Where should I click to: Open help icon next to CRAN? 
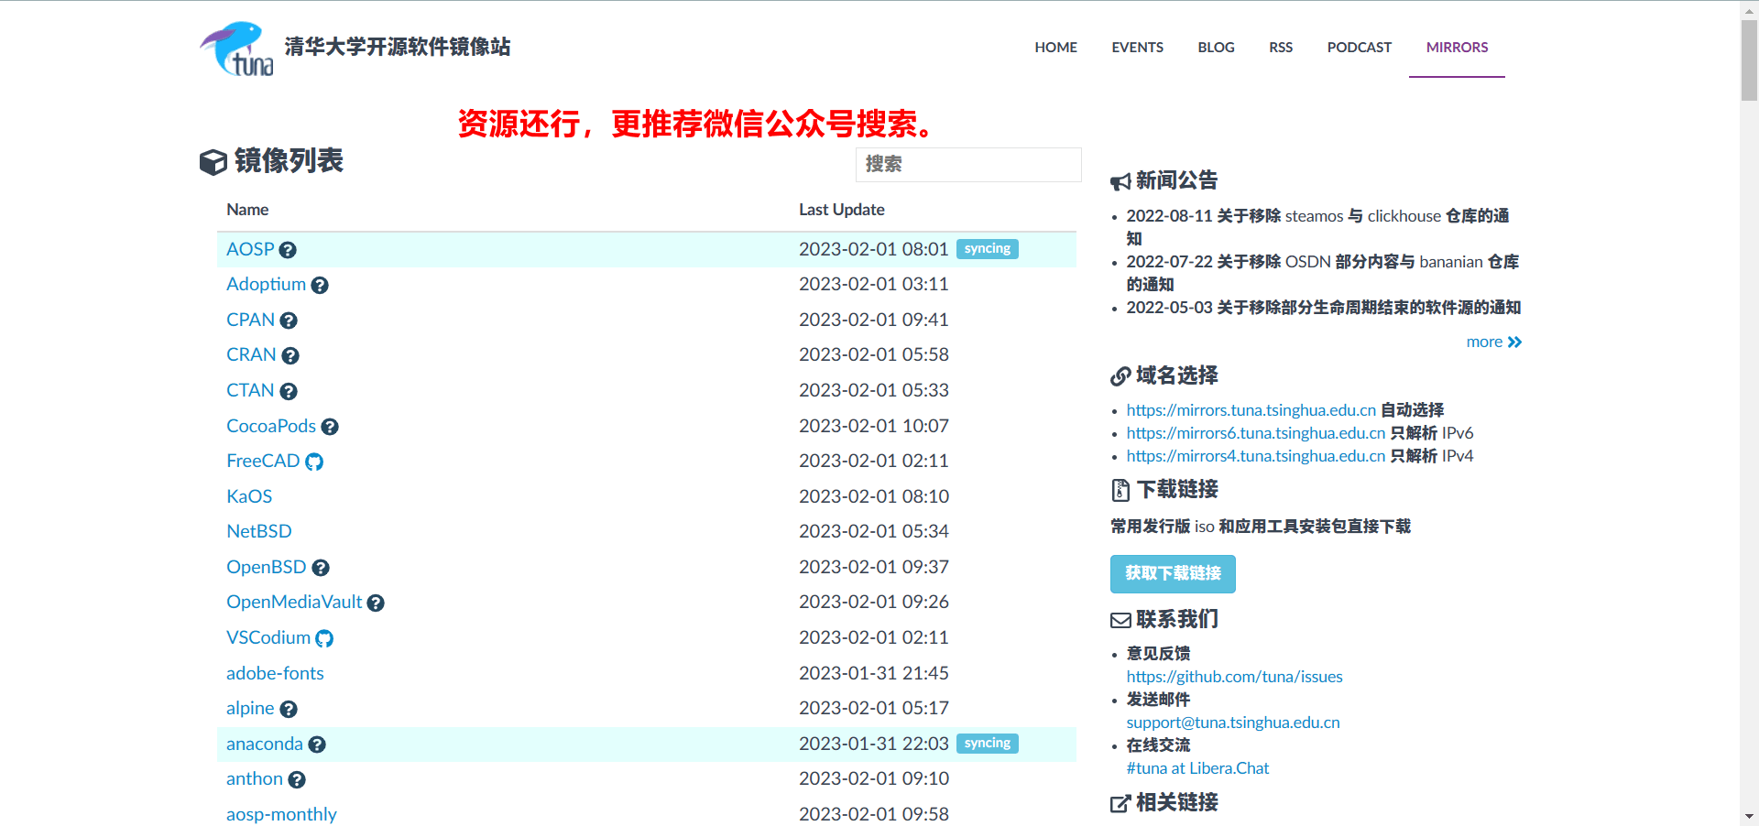(x=290, y=356)
